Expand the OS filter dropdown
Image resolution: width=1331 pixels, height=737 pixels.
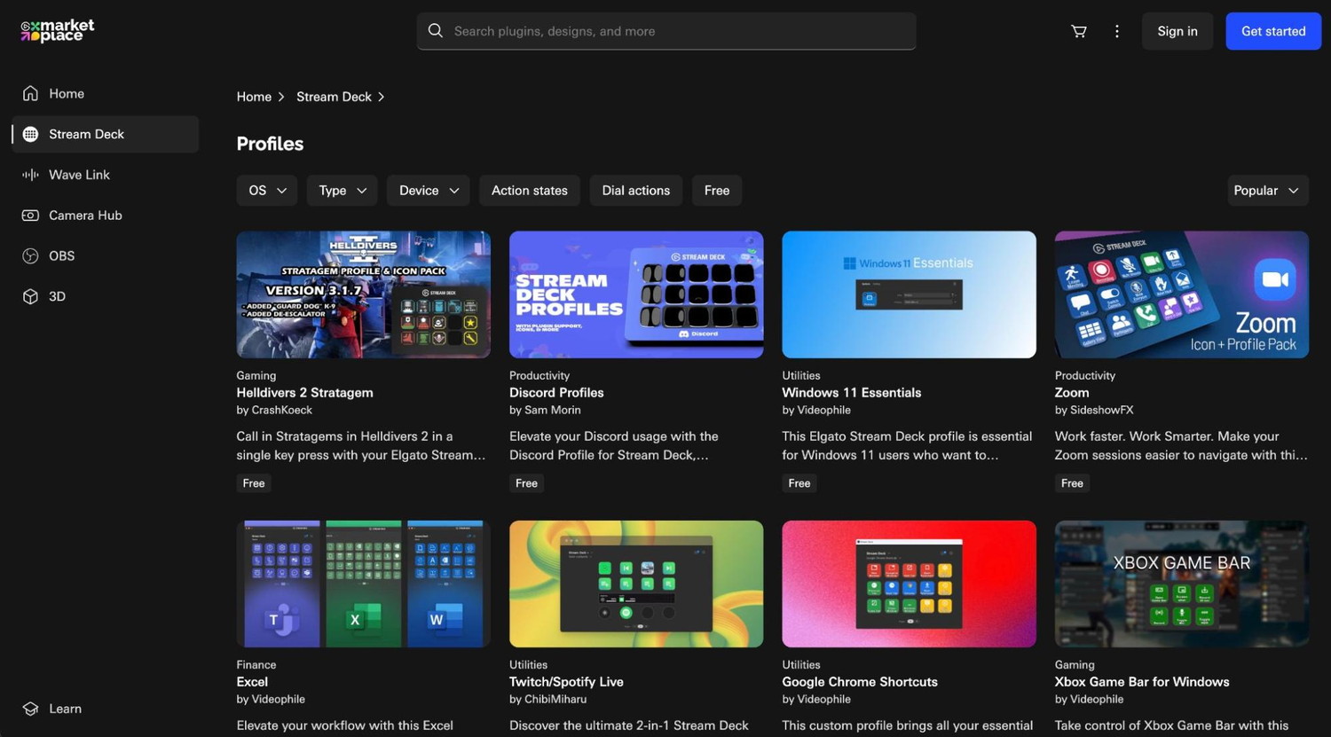(x=267, y=191)
